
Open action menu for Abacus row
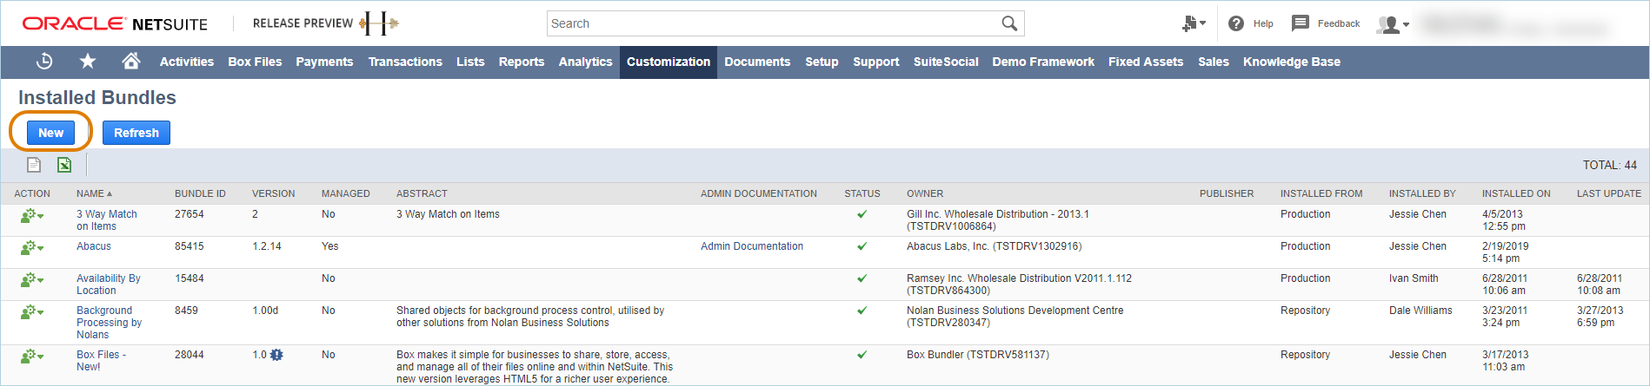click(x=32, y=247)
